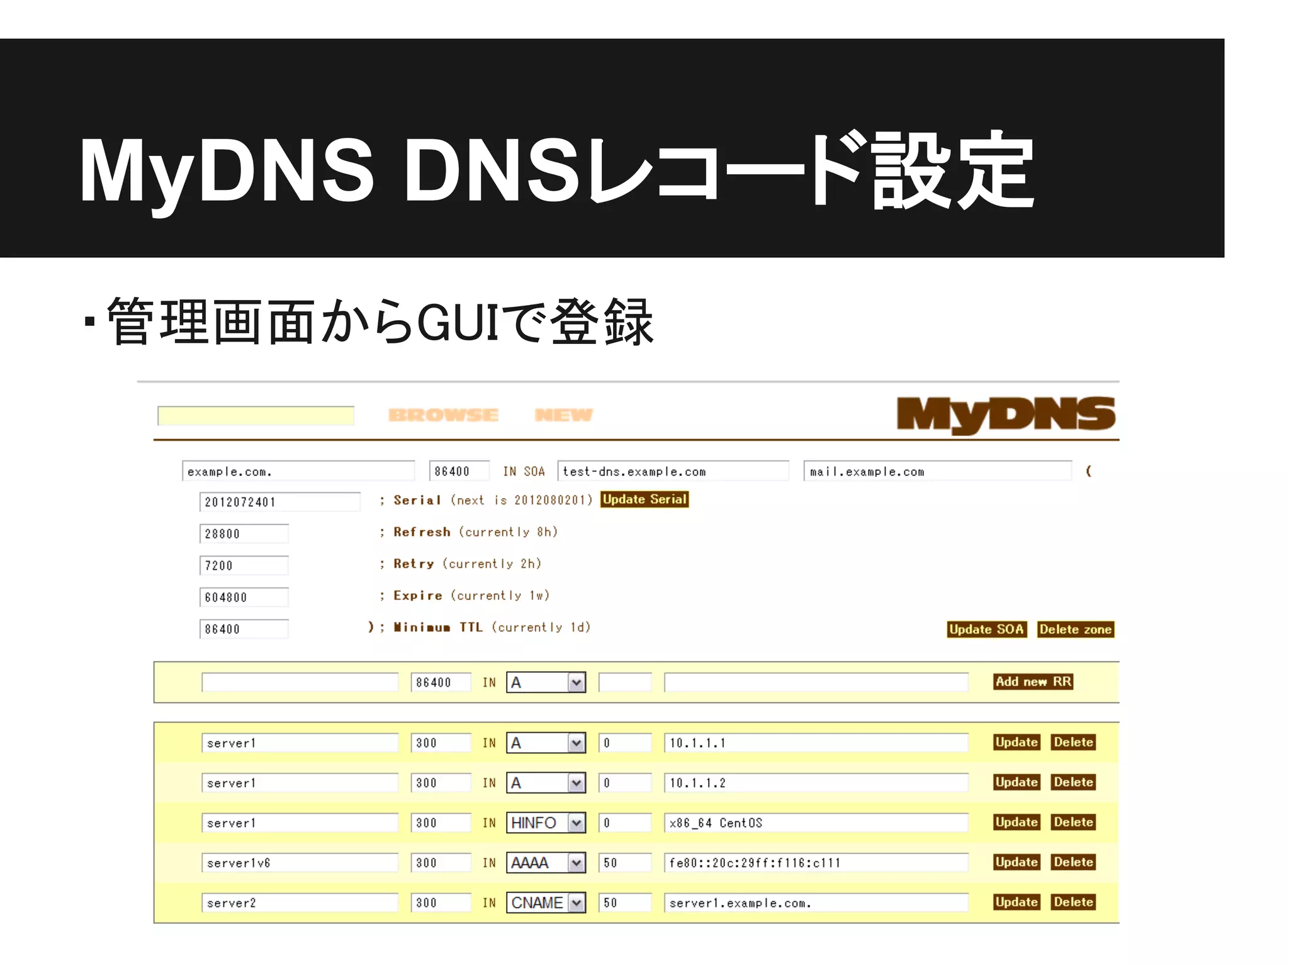
Task: Click the server1.example.com. data field
Action: [x=816, y=903]
